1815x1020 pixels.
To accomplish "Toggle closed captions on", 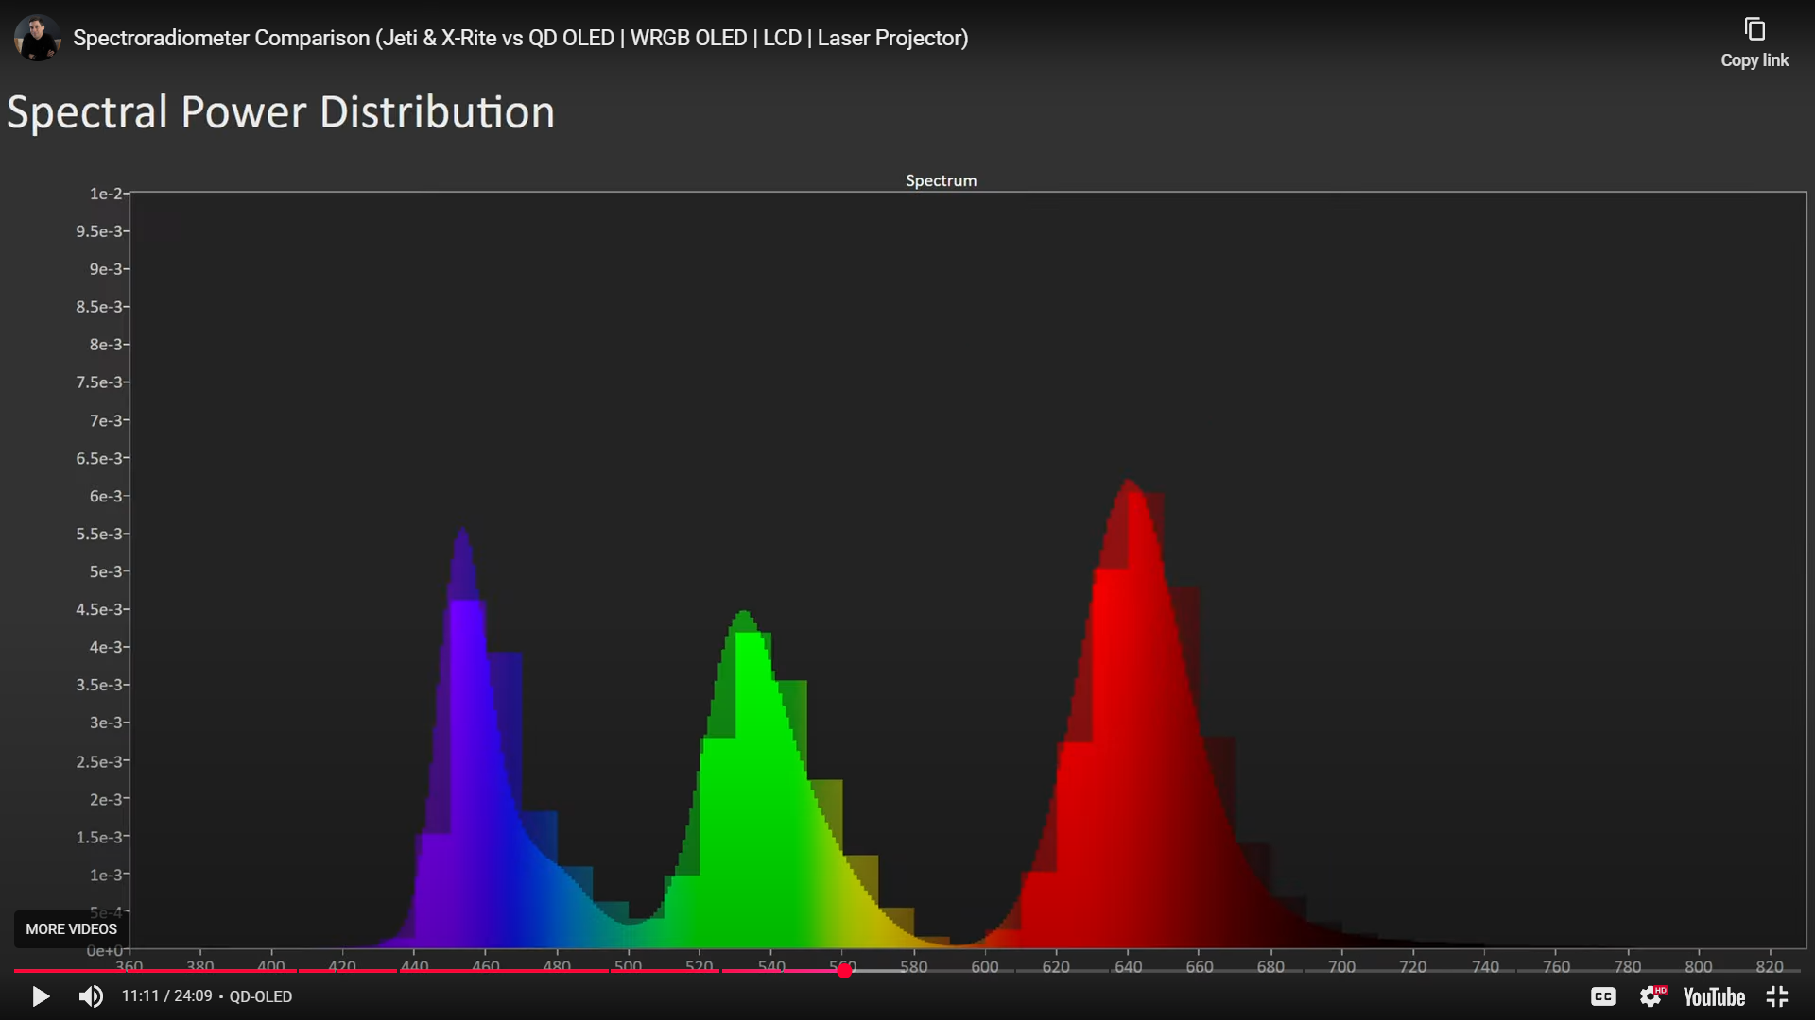I will (1602, 996).
